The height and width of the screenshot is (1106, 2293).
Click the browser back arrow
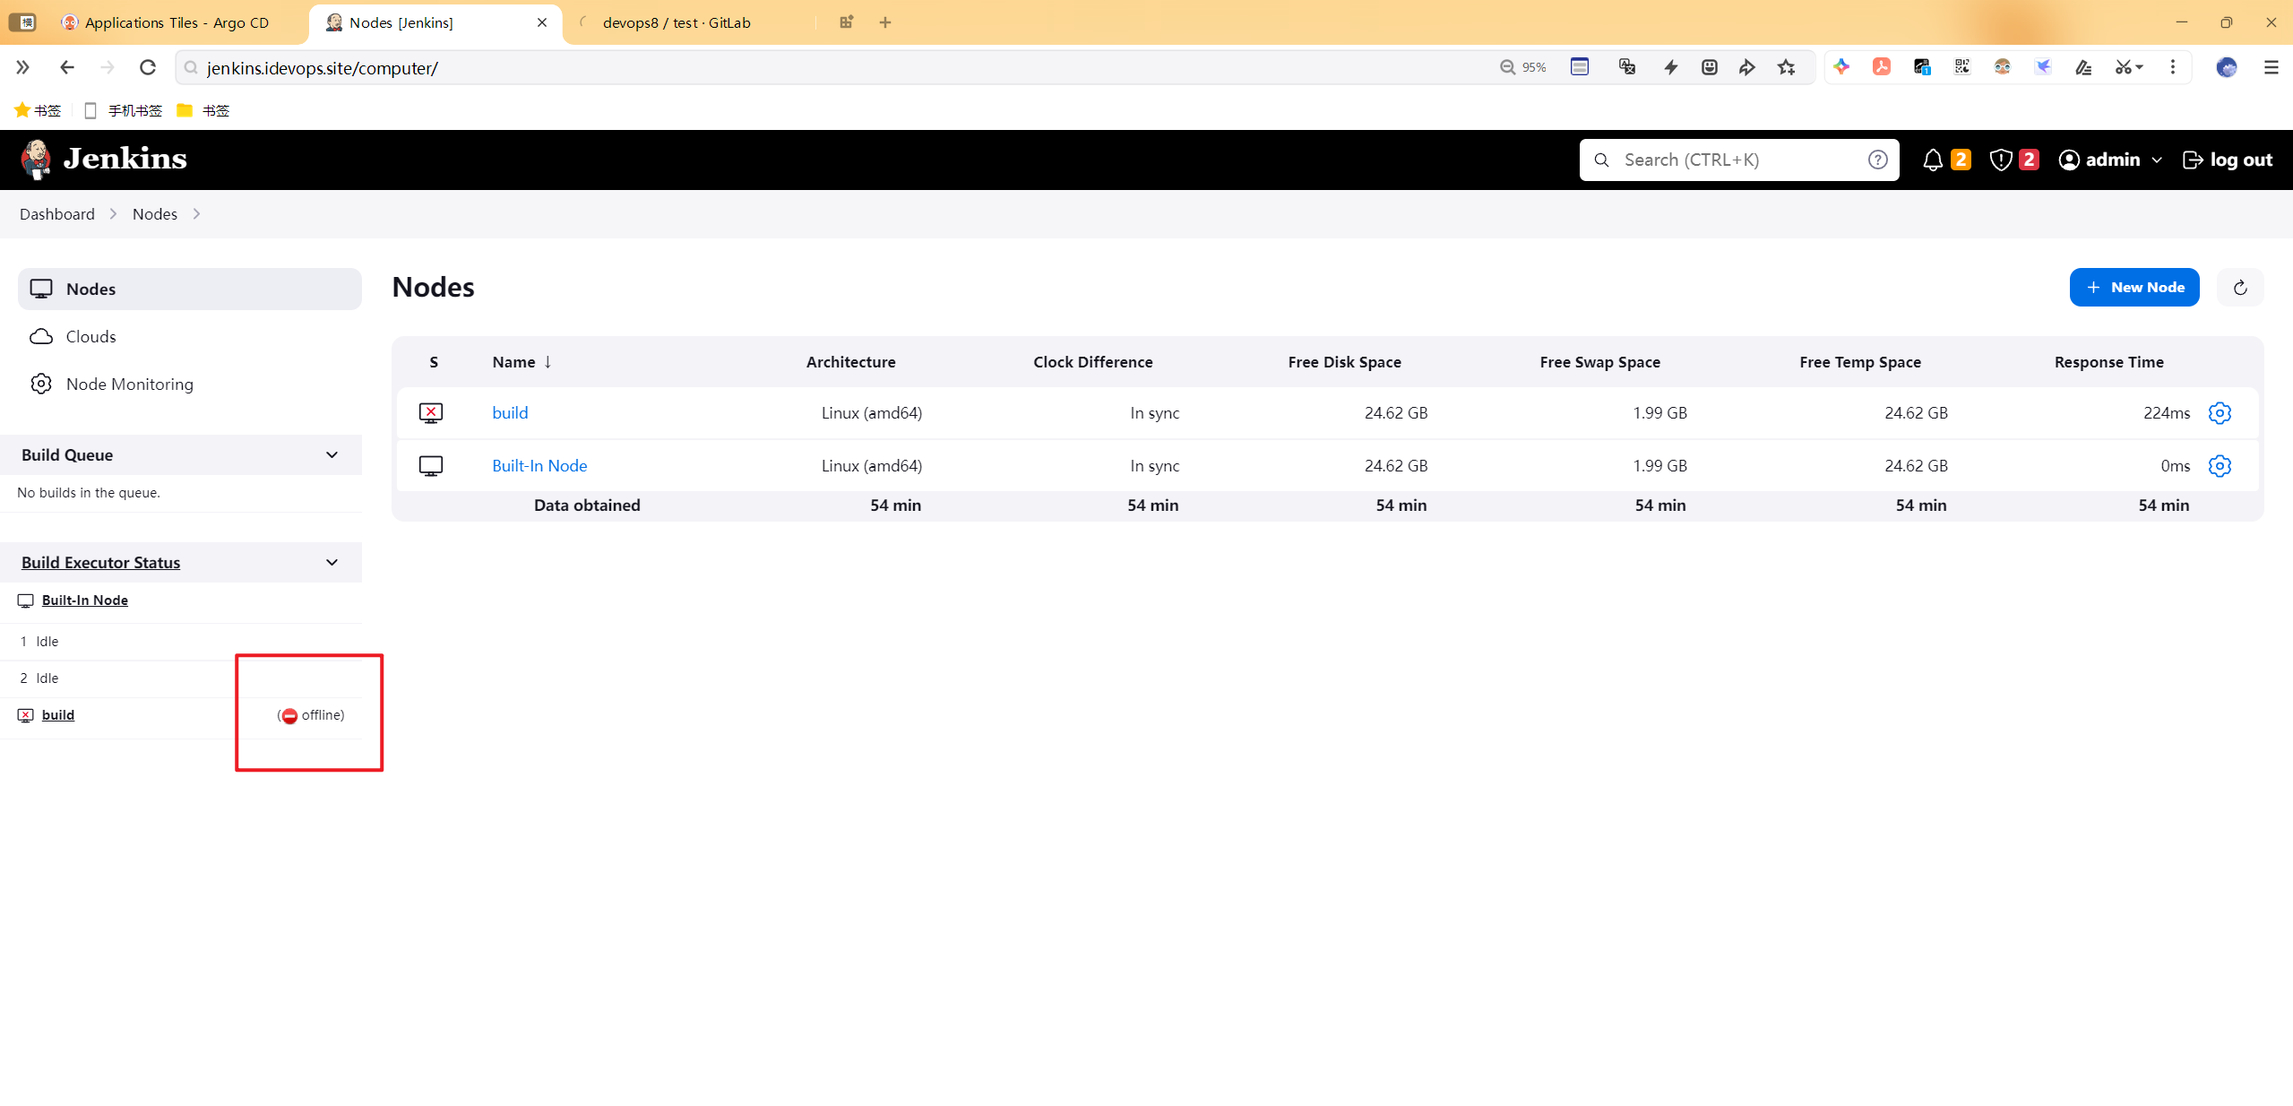coord(66,67)
